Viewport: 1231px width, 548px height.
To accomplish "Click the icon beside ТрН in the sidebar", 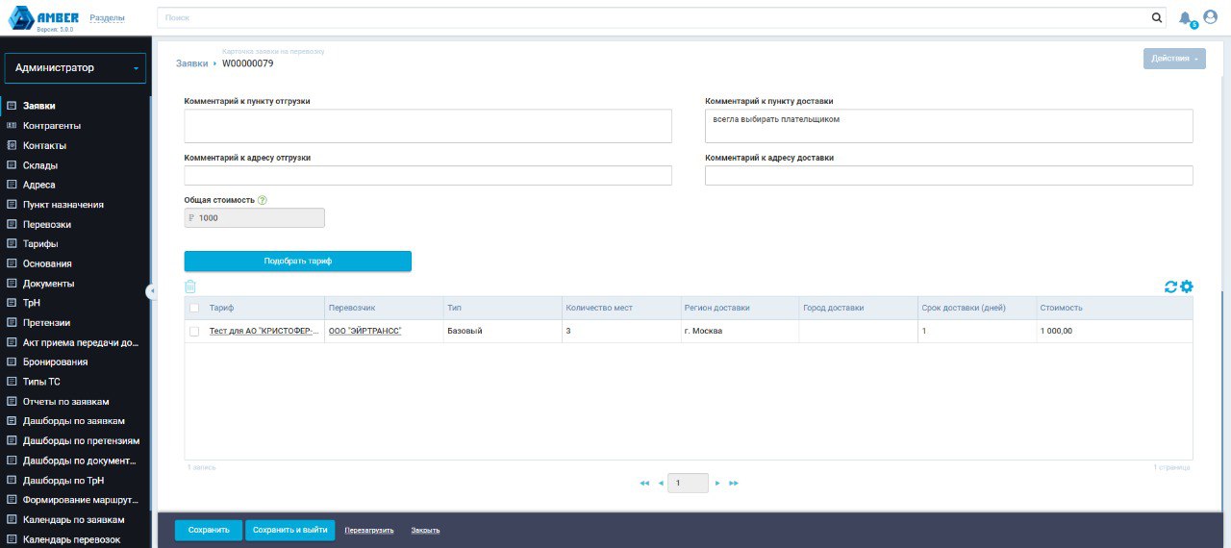I will point(12,303).
